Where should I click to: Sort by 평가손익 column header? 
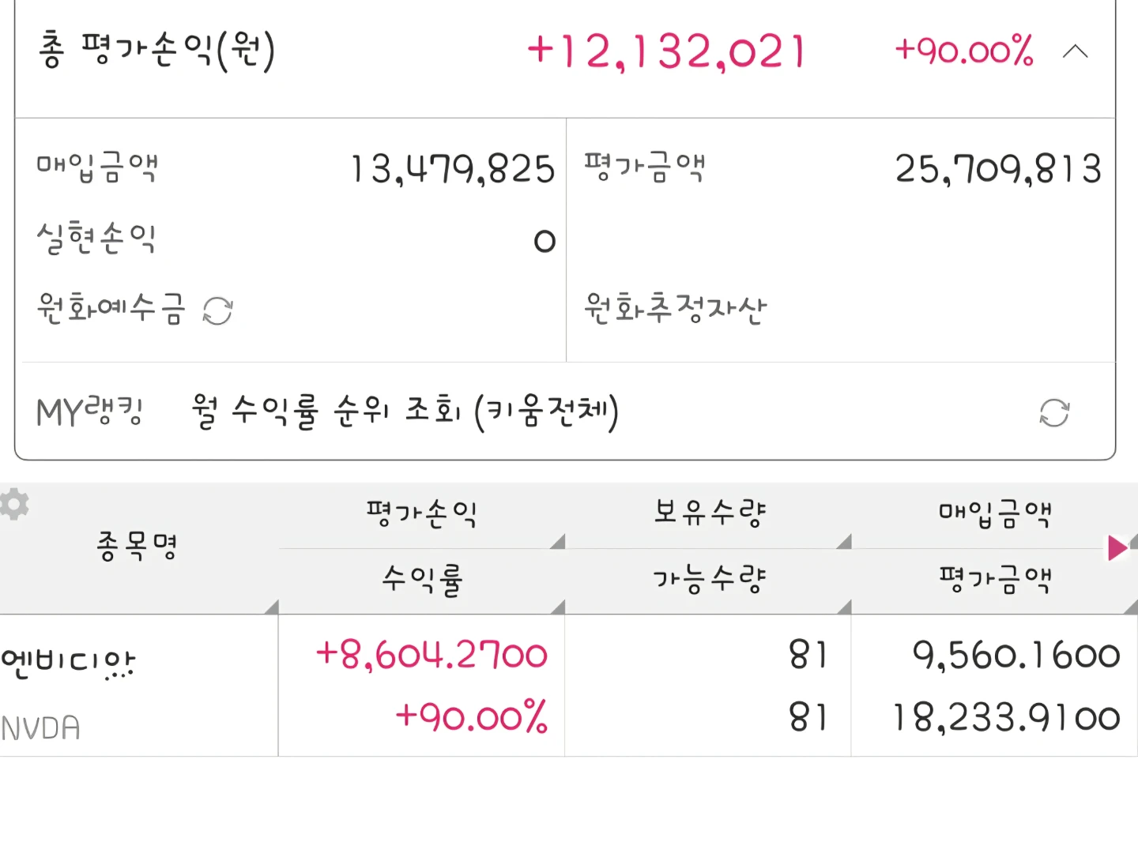[422, 515]
